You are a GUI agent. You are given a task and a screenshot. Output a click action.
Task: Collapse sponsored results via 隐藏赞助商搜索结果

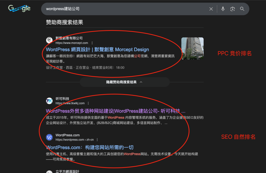[x=124, y=82]
